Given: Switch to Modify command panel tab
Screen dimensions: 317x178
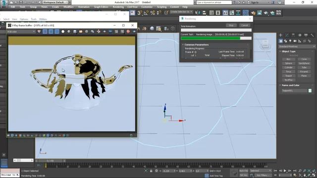Looking at the screenshot, I should [287, 35].
